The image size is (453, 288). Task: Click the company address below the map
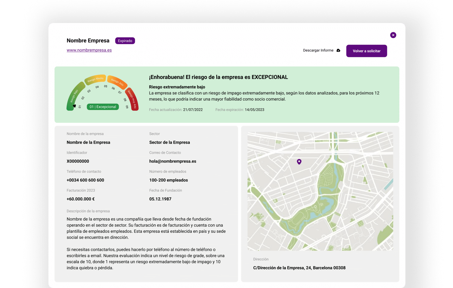[x=299, y=268]
